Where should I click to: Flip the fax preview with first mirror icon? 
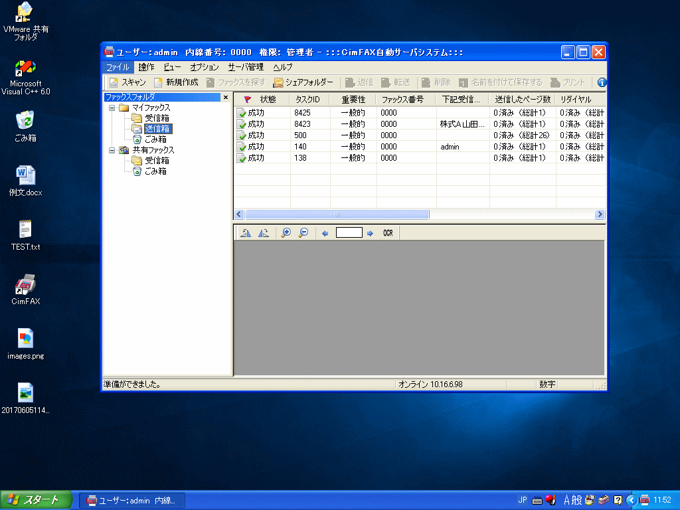click(246, 233)
